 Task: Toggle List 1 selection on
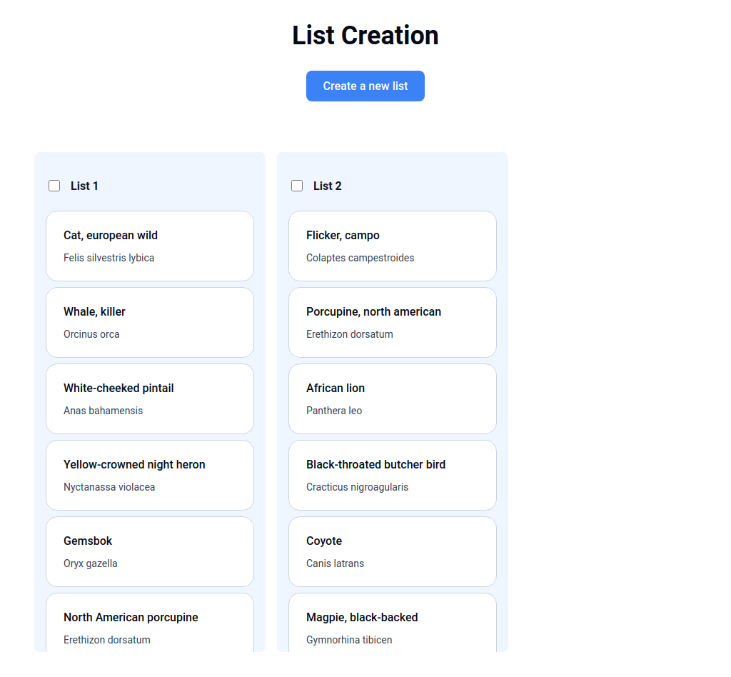click(x=54, y=186)
